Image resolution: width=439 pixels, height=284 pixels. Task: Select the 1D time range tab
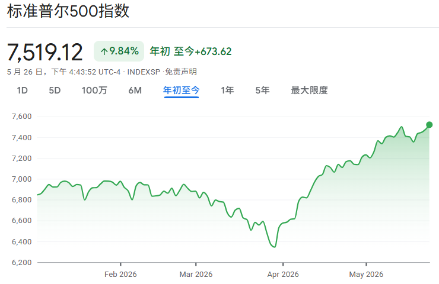coord(22,91)
